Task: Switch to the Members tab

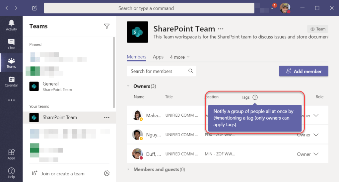Action: (136, 57)
